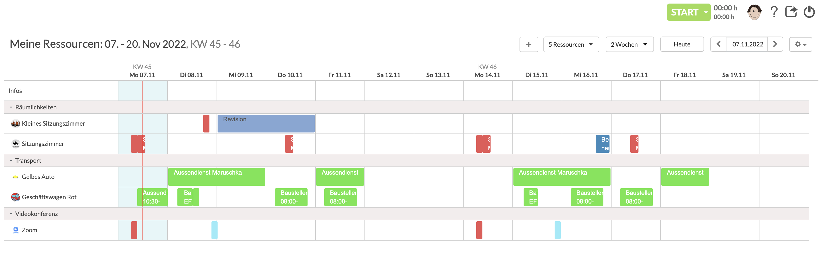This screenshot has width=823, height=268.
Task: Click the share export icon
Action: coord(791,12)
